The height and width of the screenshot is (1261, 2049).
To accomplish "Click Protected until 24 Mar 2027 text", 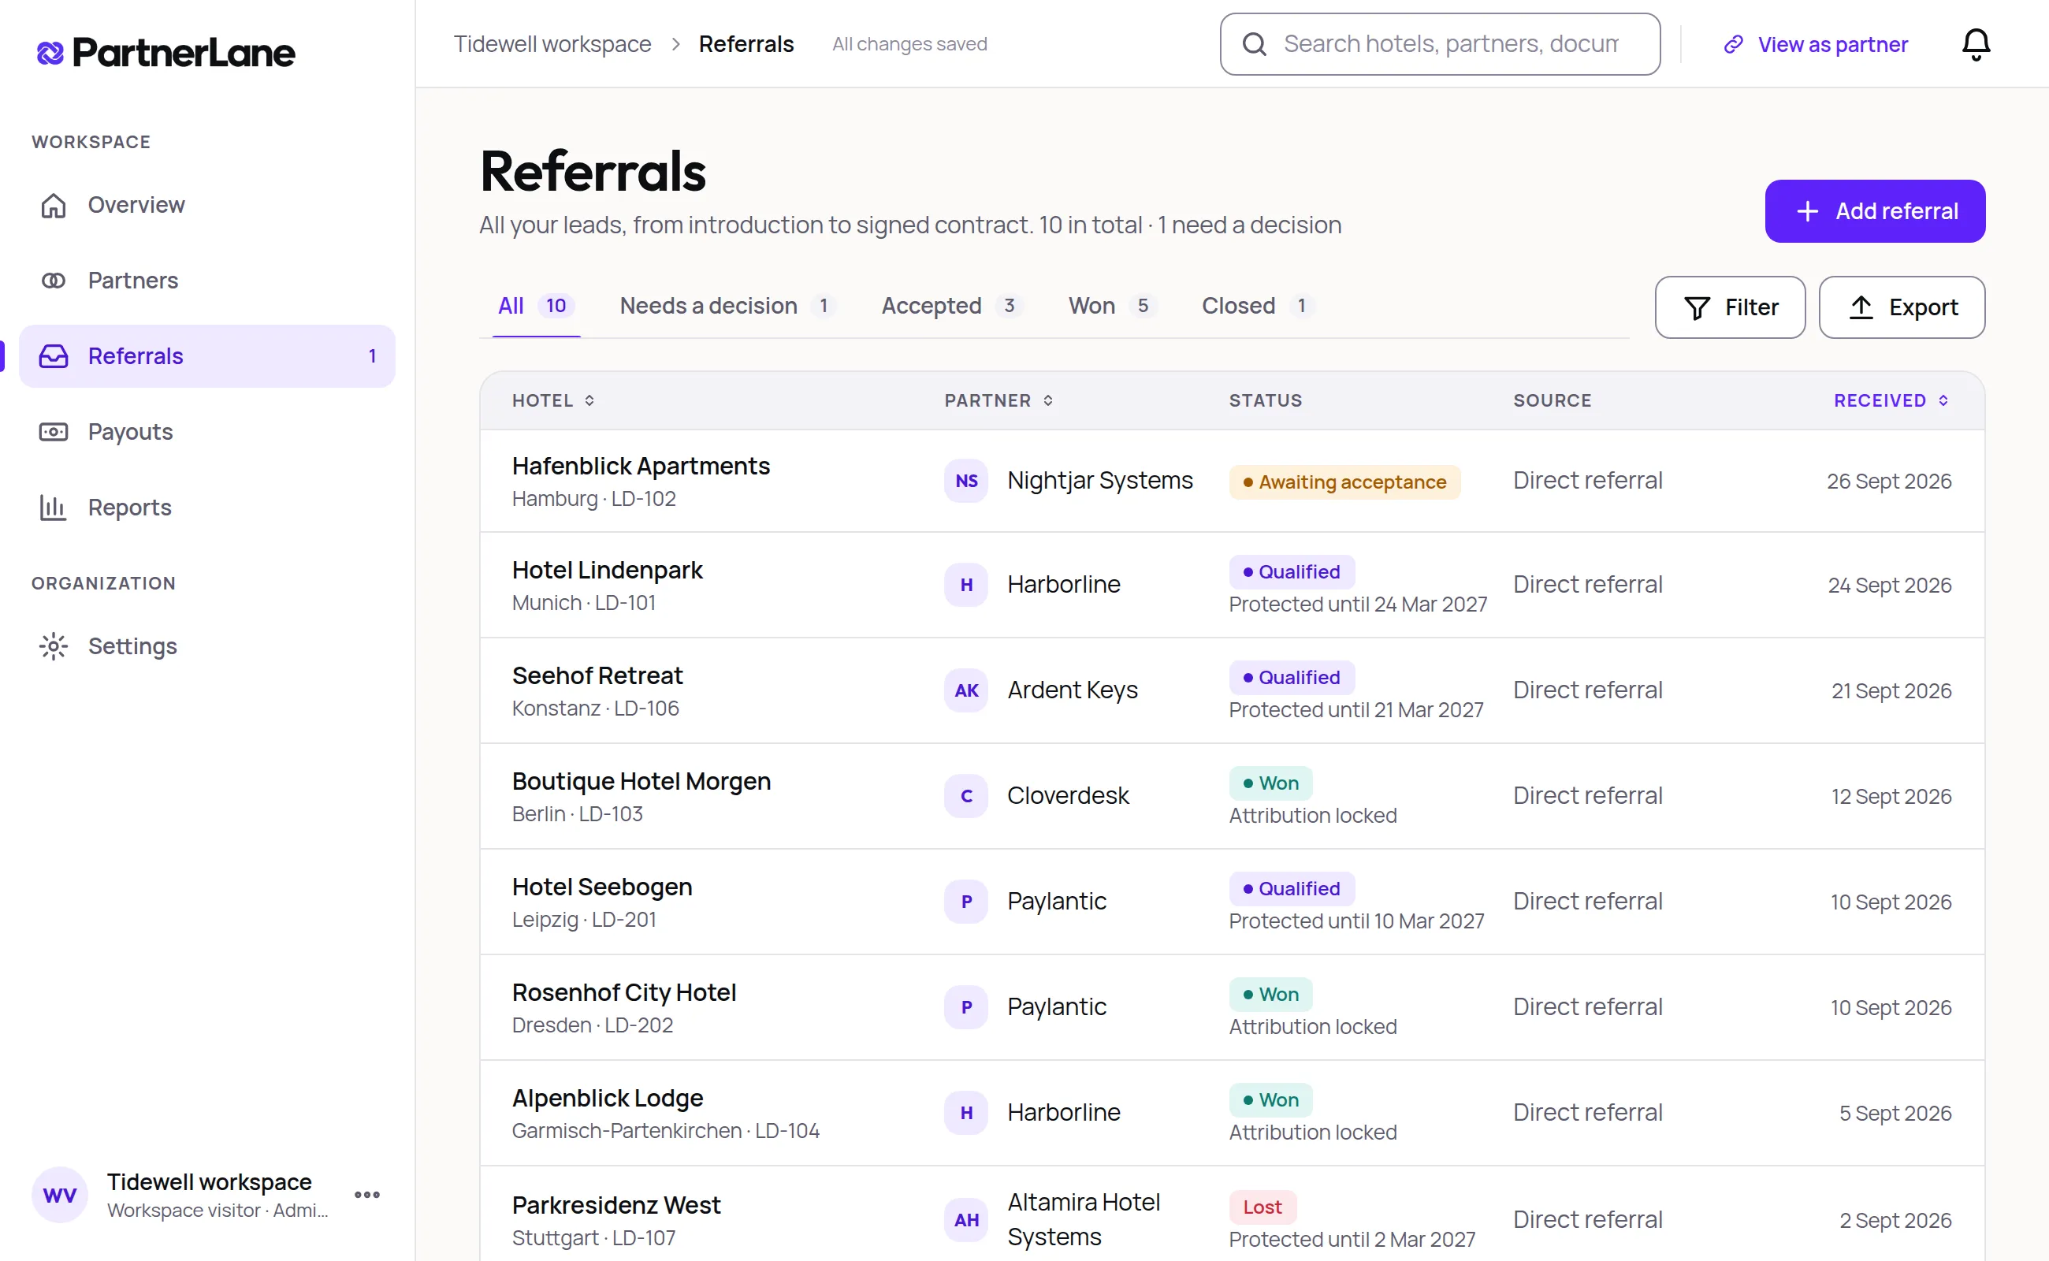I will click(1358, 604).
